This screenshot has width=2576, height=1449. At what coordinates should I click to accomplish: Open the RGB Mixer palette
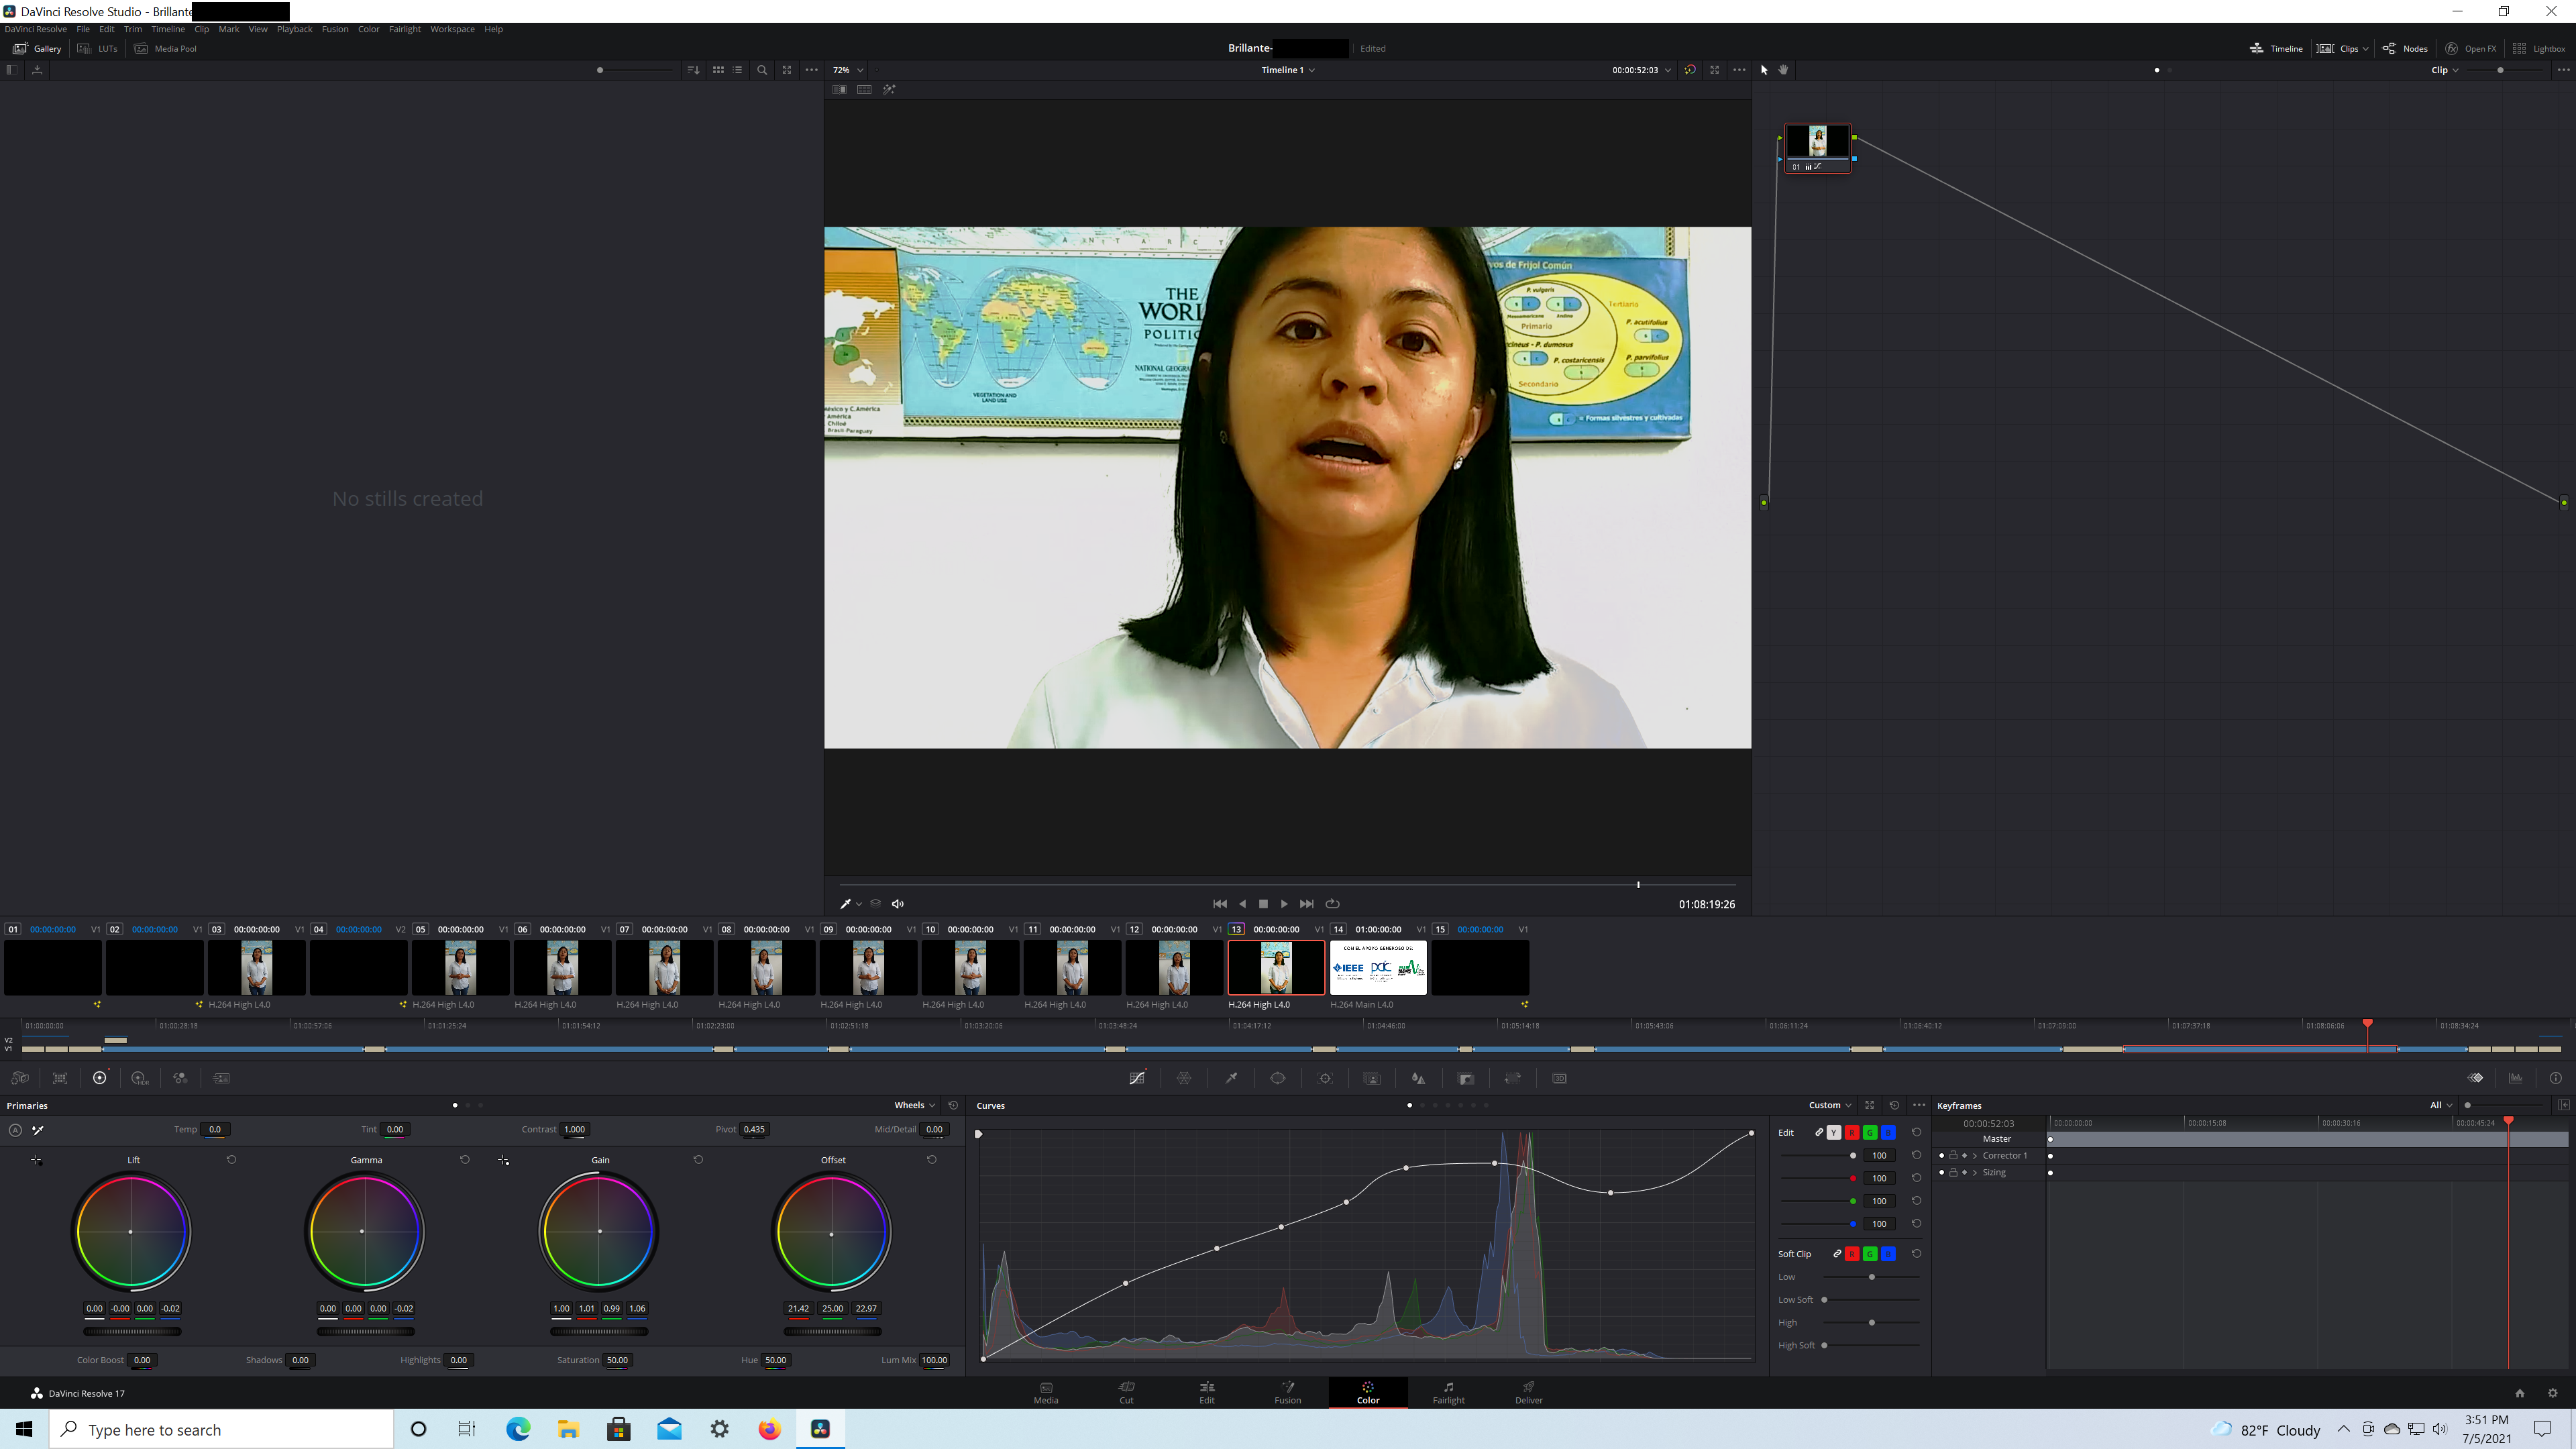tap(180, 1078)
